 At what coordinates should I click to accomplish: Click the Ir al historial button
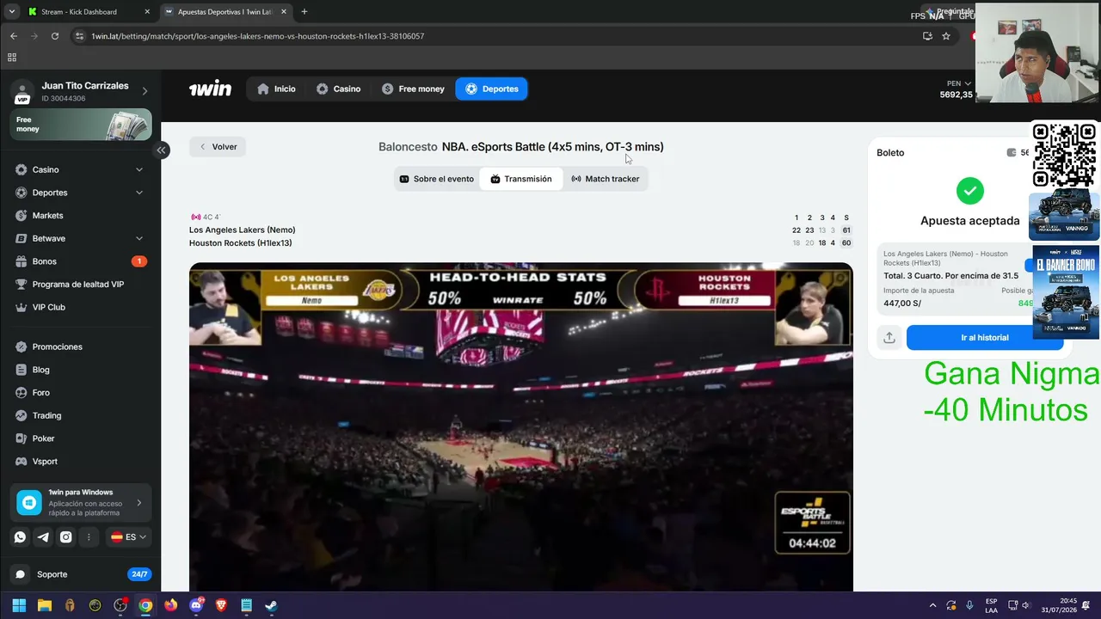984,338
